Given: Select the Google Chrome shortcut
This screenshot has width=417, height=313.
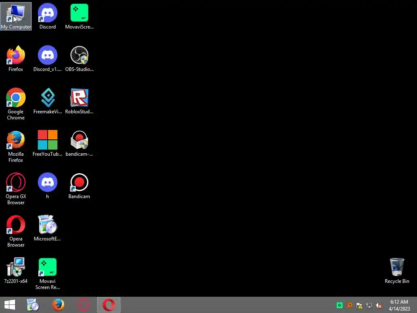Looking at the screenshot, I should tap(16, 104).
